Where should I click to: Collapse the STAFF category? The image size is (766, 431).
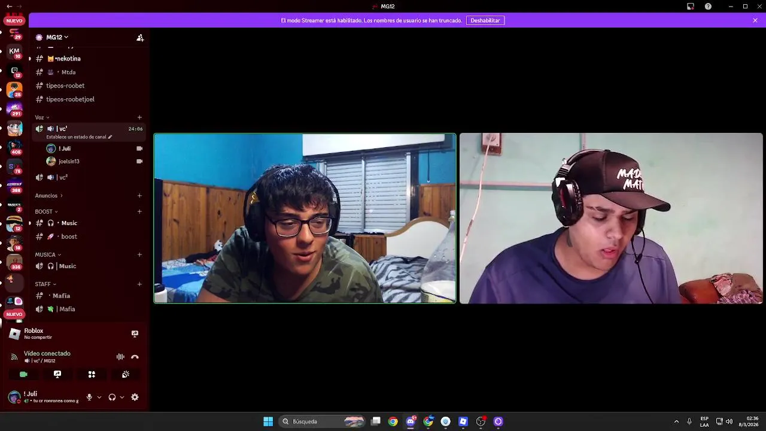tap(45, 284)
